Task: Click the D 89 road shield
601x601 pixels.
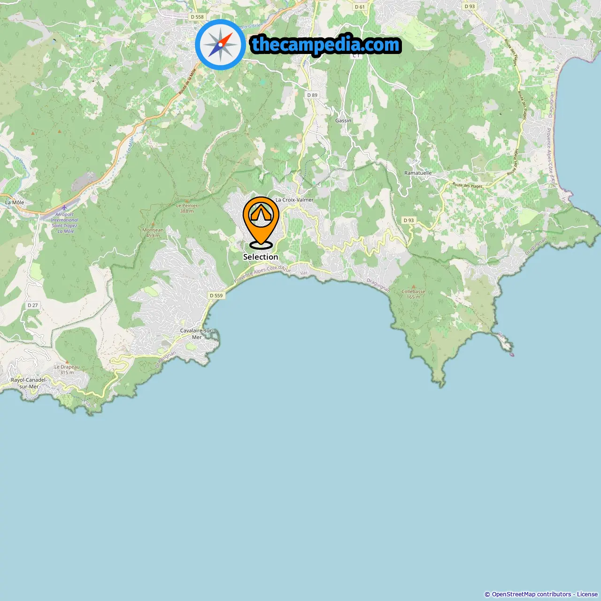Action: pos(312,95)
